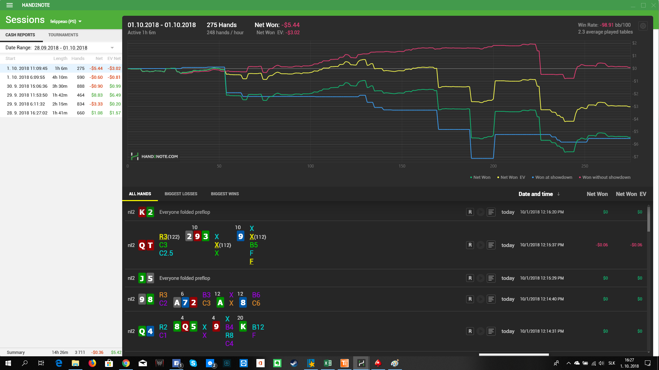
Task: Sort hands by Net Won column
Action: pos(597,194)
